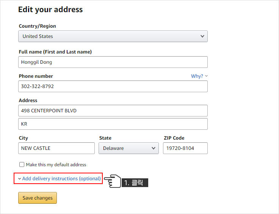Open the Country/Region dropdown
The width and height of the screenshot is (279, 214).
tap(113, 36)
